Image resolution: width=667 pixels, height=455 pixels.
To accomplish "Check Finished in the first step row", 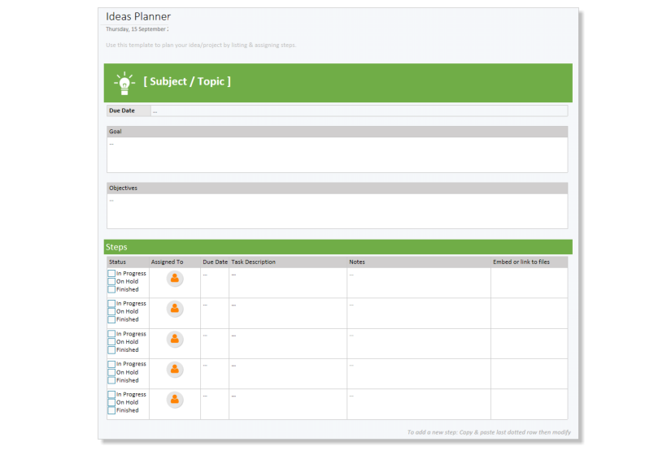I will pyautogui.click(x=111, y=289).
